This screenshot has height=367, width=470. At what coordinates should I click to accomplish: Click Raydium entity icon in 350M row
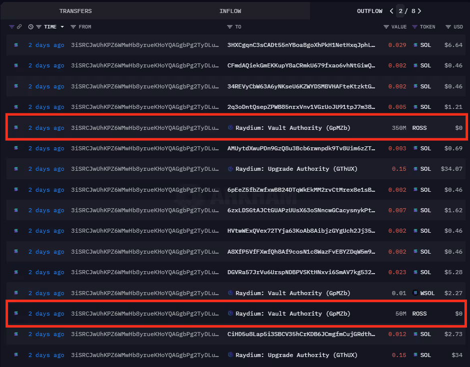tap(230, 127)
